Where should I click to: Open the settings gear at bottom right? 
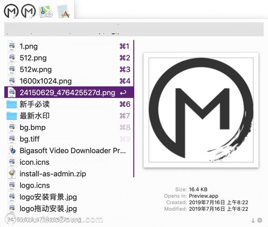point(260,221)
